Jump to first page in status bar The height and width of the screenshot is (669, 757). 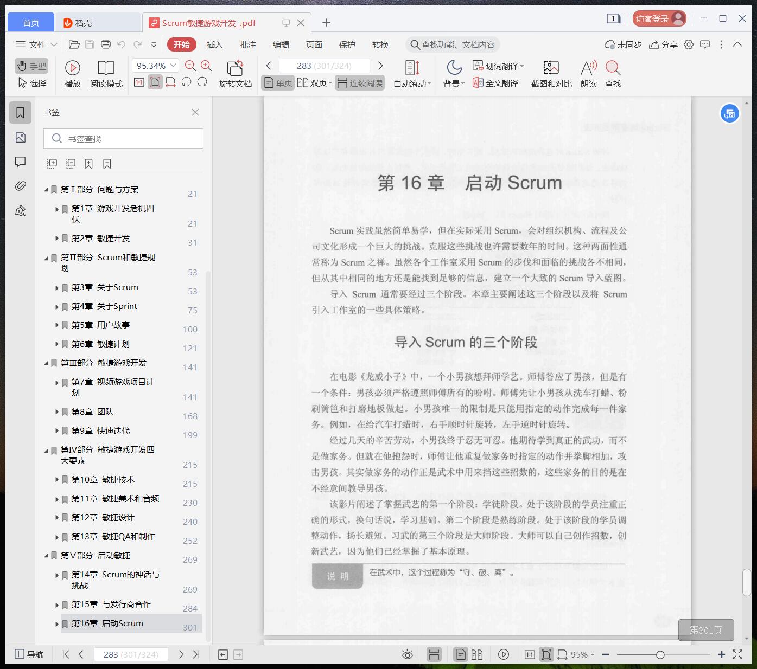(66, 654)
